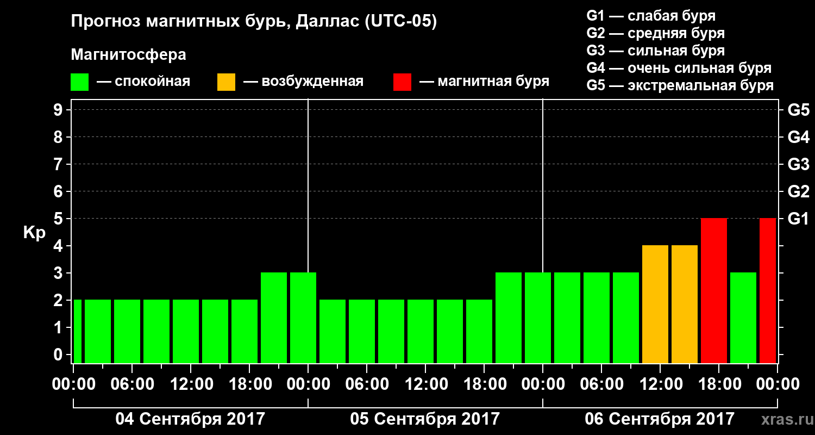Click the 'G2' tick label on right axis
The width and height of the screenshot is (815, 435).
click(x=798, y=191)
